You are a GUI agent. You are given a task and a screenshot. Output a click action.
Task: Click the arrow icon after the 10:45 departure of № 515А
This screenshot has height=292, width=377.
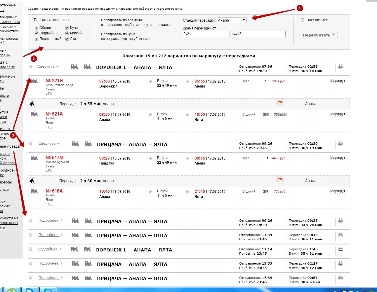[150, 192]
